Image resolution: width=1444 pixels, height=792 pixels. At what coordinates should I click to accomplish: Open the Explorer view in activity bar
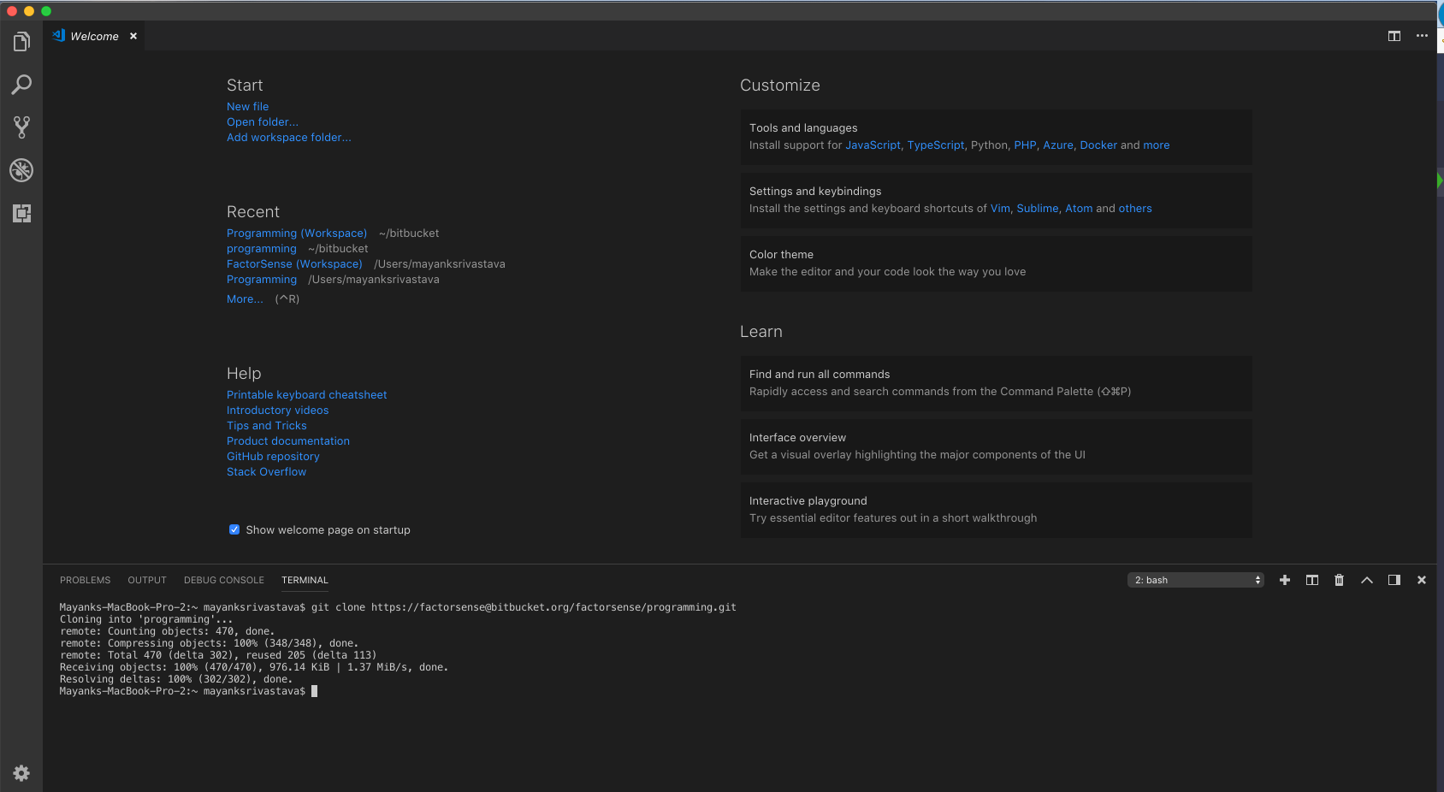point(21,42)
